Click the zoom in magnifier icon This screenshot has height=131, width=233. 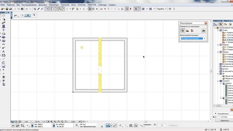click(x=52, y=122)
